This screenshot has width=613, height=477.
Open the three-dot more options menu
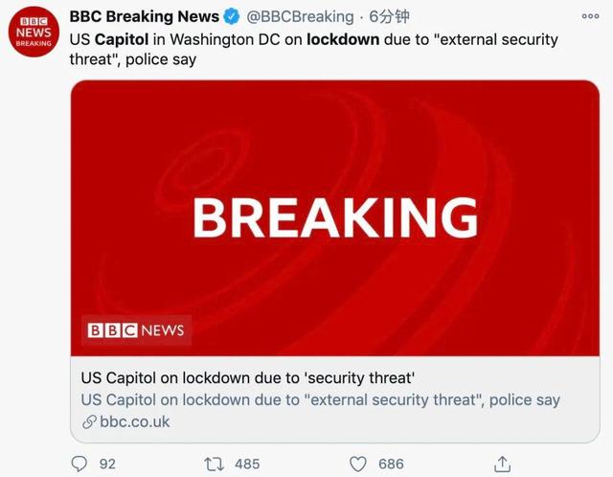pos(591,17)
